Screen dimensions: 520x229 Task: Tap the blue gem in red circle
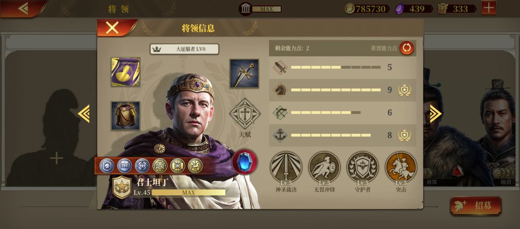coord(245,162)
